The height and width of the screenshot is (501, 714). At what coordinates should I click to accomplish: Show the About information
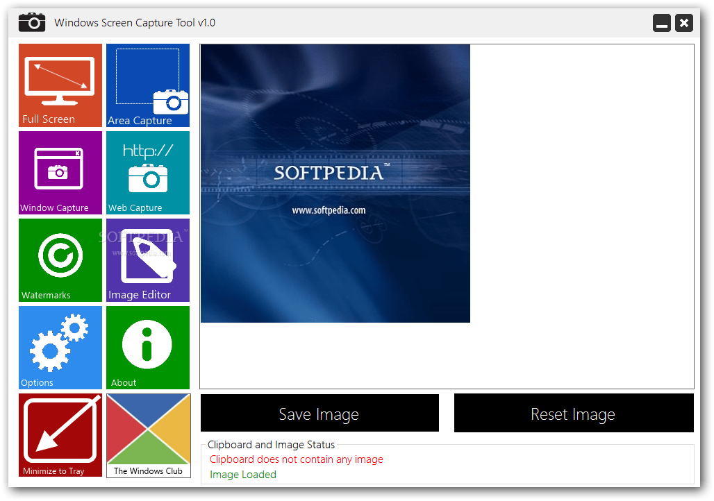(x=147, y=347)
